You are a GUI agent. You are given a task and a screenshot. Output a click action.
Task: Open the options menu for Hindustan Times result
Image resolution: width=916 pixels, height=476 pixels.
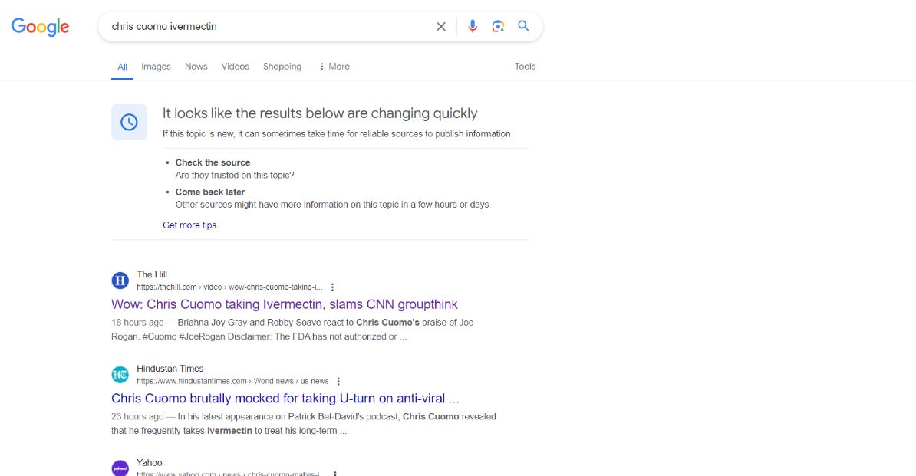click(338, 381)
